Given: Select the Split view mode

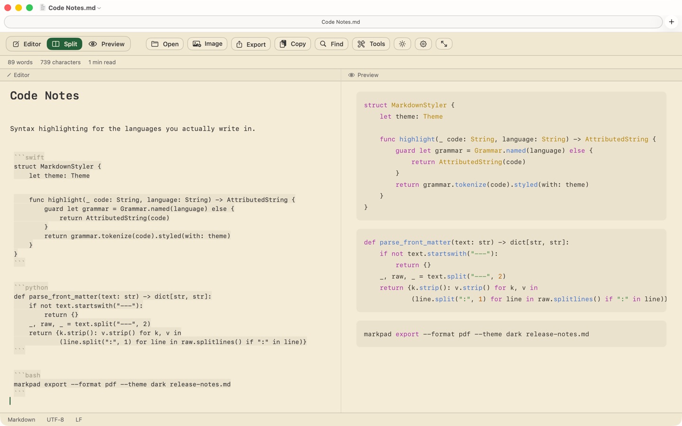Looking at the screenshot, I should point(64,44).
